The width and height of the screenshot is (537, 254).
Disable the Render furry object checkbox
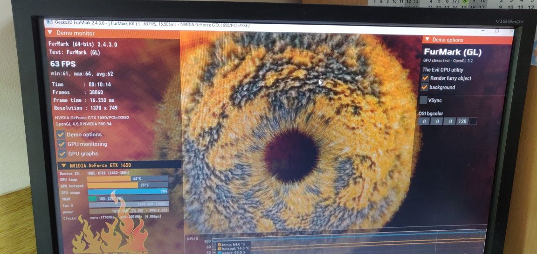[x=425, y=78]
